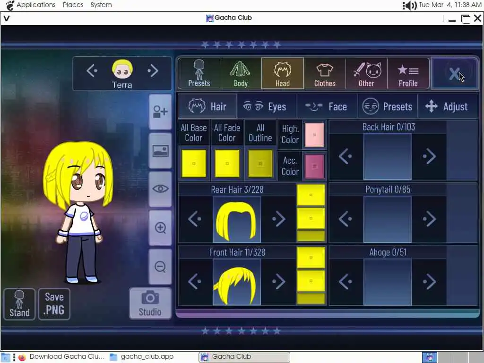The image size is (484, 363).
Task: Click the Rear Hair middle color swatch
Action: point(311,218)
